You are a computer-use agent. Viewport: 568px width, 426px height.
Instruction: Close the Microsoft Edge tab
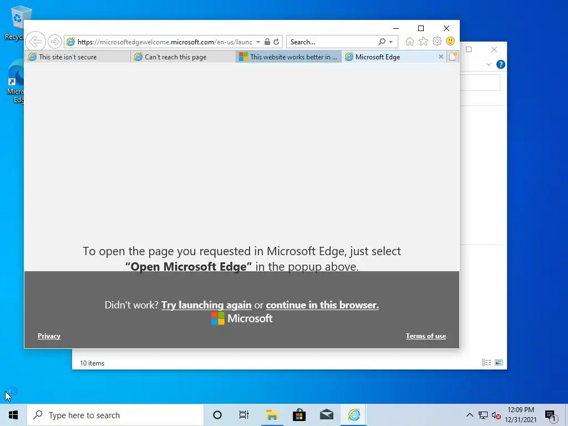440,57
